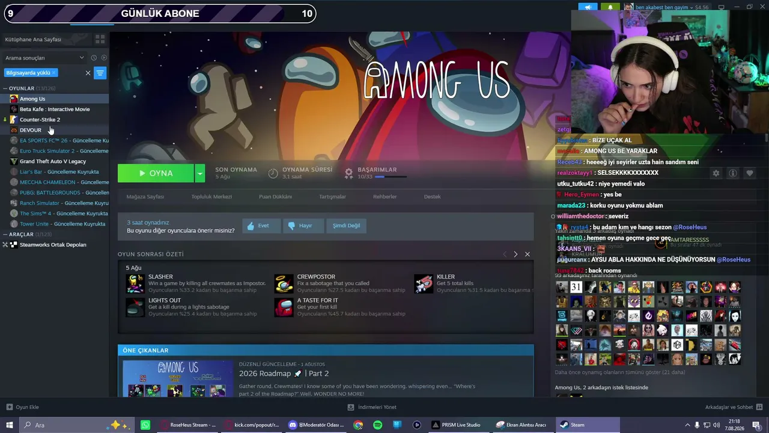The width and height of the screenshot is (769, 433).
Task: Open the Steam announcements megaphone icon
Action: 588,7
